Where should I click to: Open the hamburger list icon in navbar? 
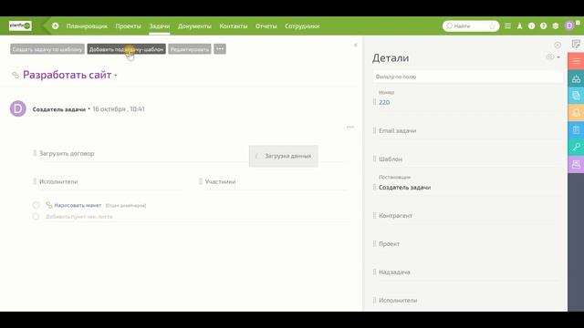[x=507, y=26]
